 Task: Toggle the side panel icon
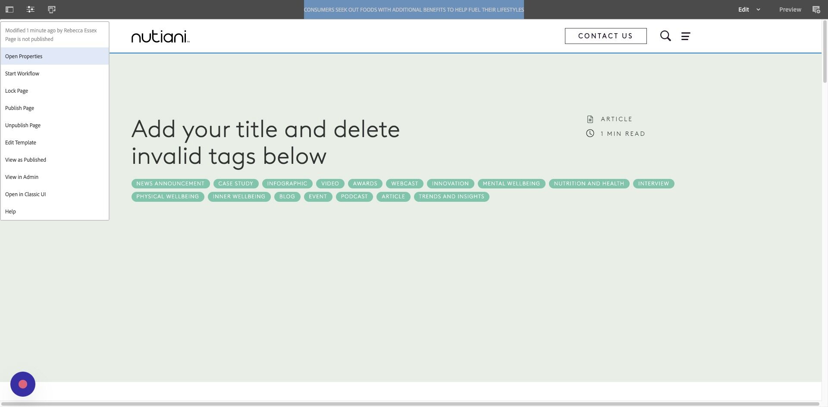tap(9, 9)
